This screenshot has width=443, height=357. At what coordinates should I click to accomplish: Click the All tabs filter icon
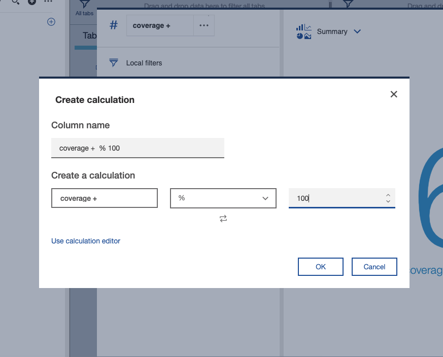[84, 5]
